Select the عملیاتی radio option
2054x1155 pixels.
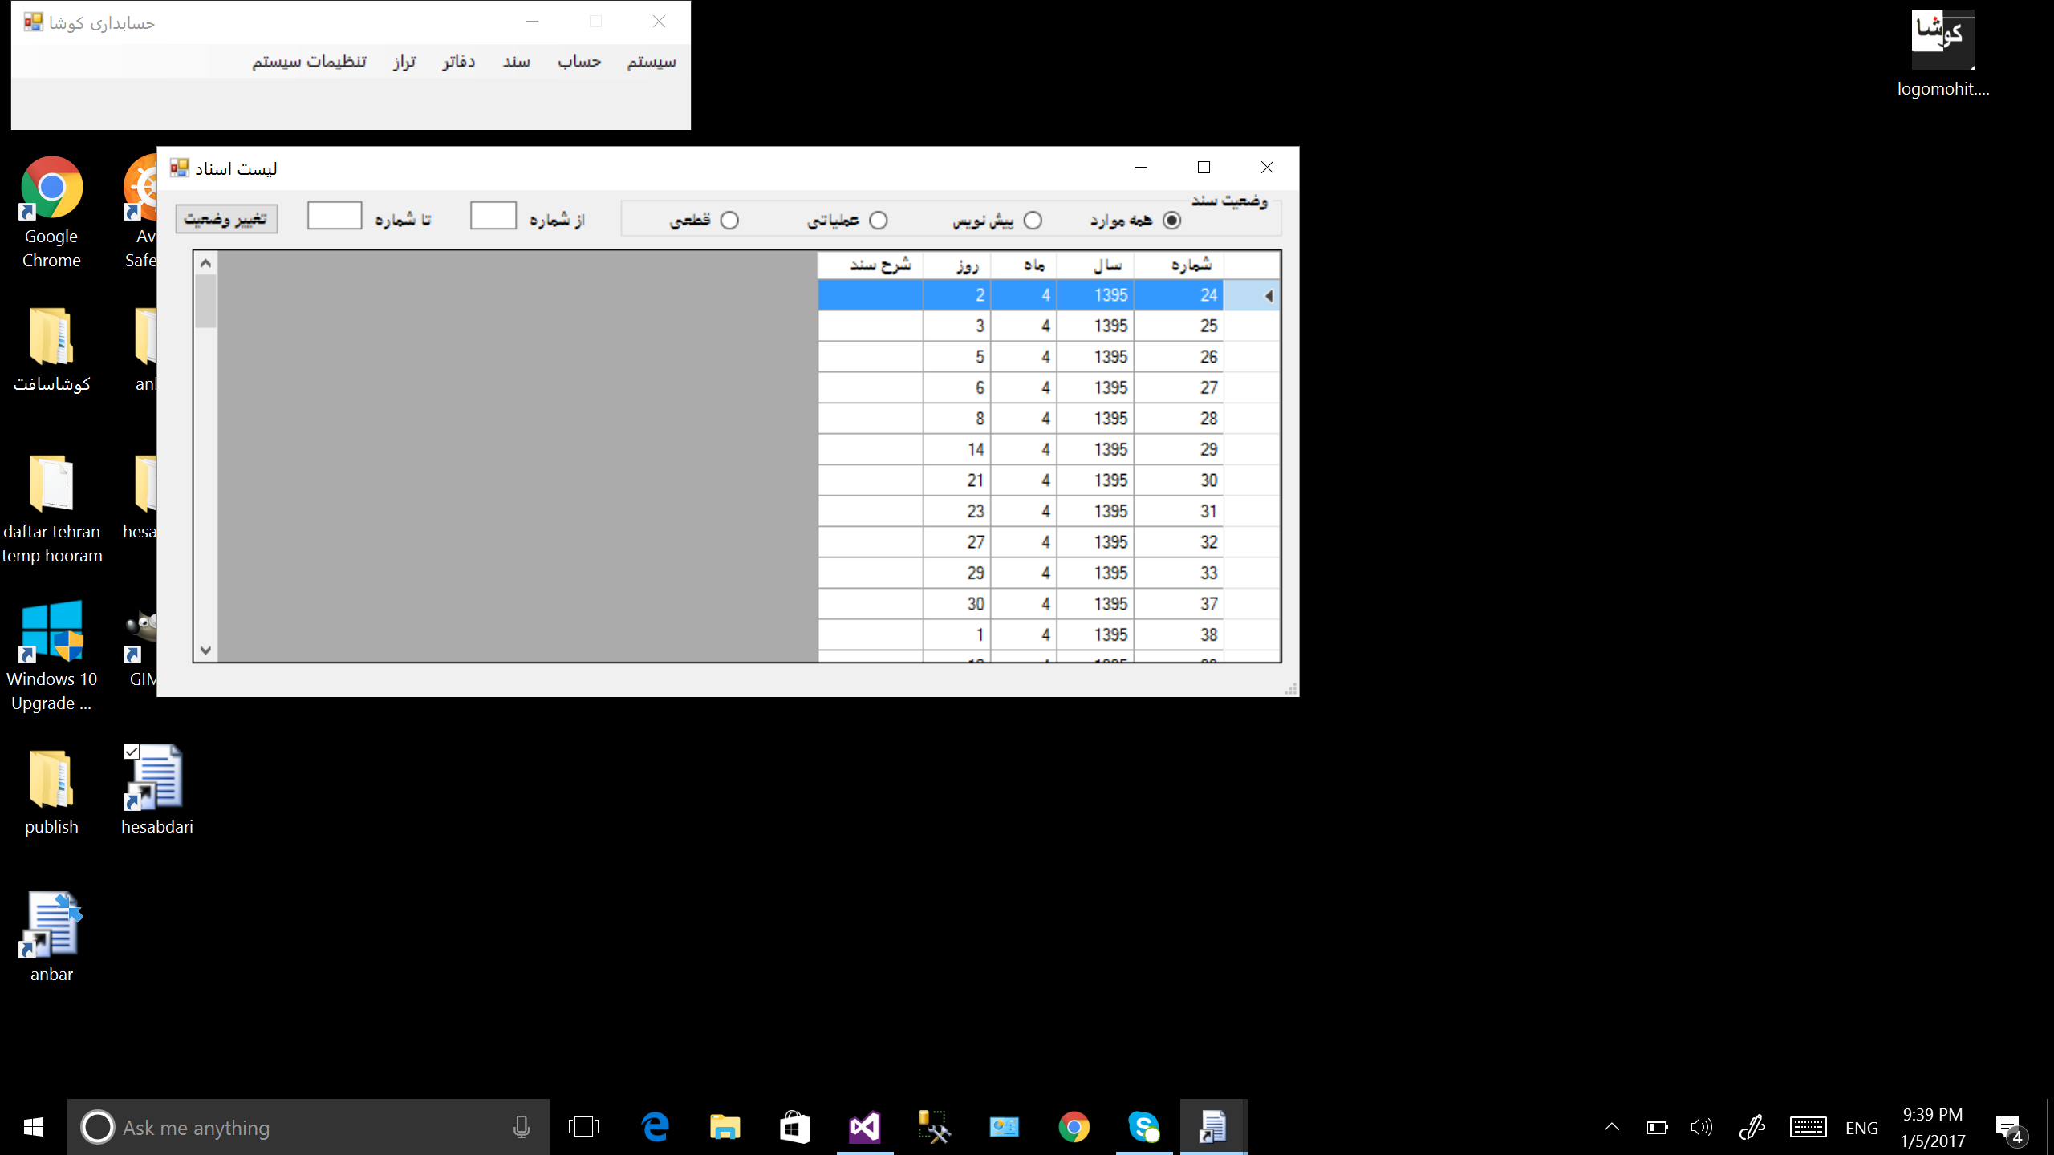click(878, 220)
